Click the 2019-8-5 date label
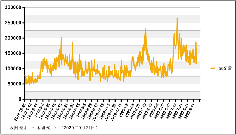 coord(82,110)
